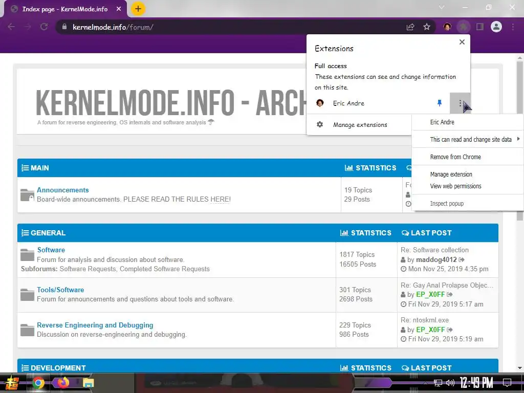Open the Announcements forum link

pos(63,190)
